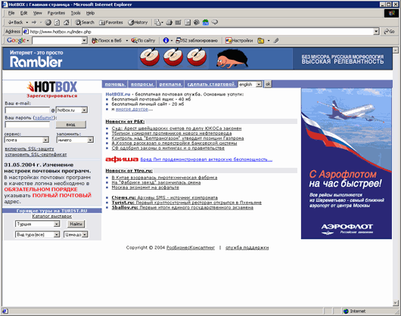Open the File menu
Screen dimensions: 401x316
coord(11,13)
